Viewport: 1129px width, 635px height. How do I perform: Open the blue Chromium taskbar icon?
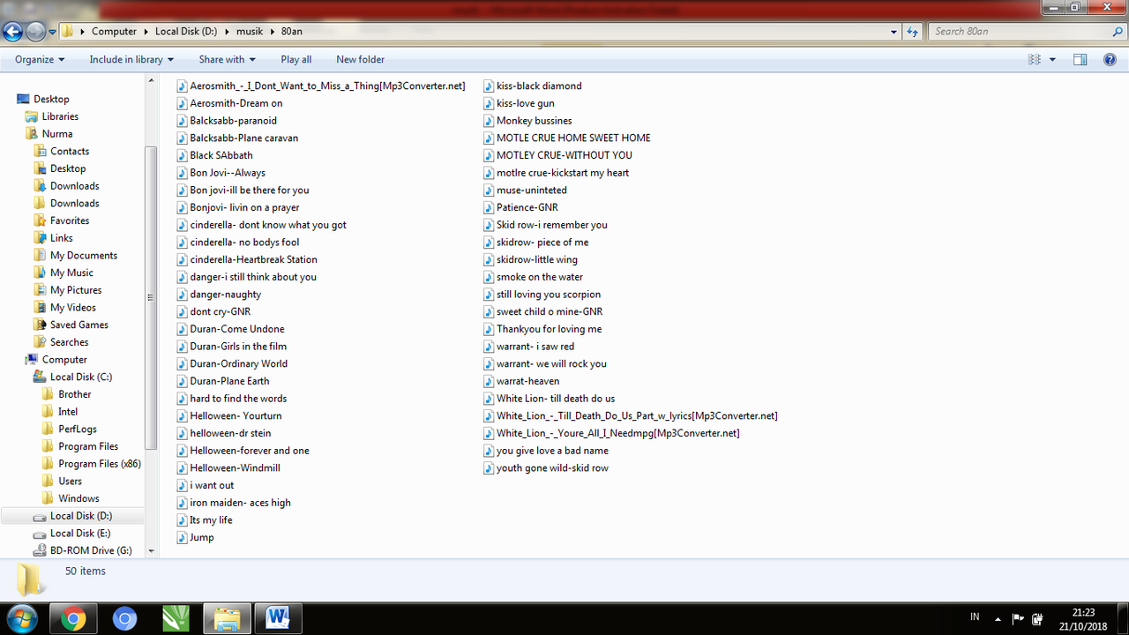(x=124, y=619)
